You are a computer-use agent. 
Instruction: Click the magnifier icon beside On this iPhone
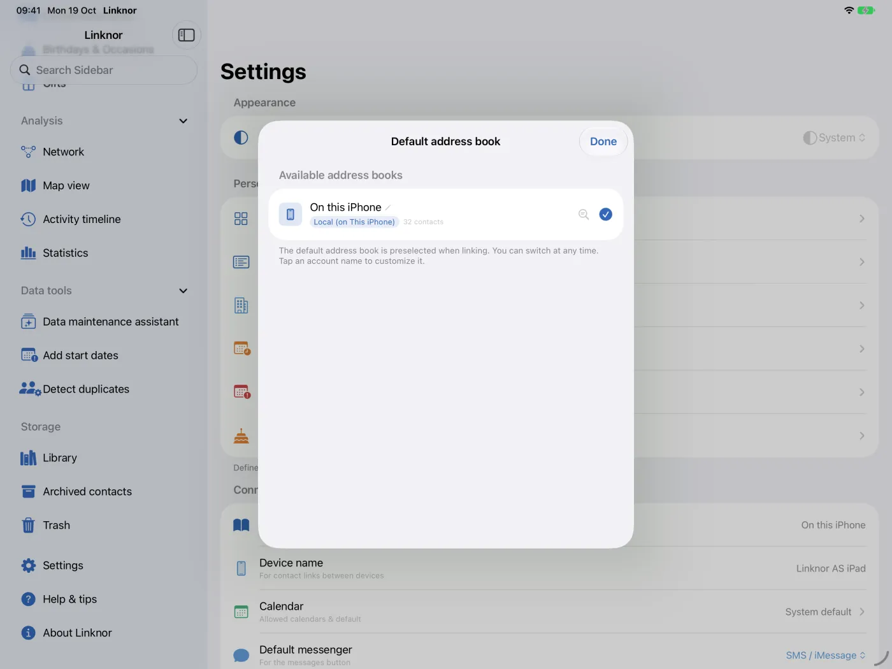pos(584,215)
